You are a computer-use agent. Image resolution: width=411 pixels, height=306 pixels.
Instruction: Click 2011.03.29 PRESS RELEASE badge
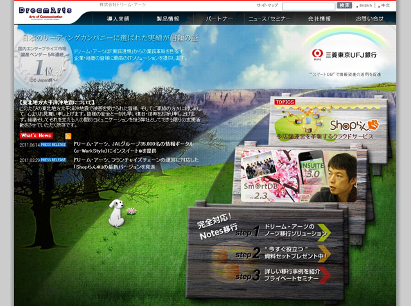pos(53,160)
